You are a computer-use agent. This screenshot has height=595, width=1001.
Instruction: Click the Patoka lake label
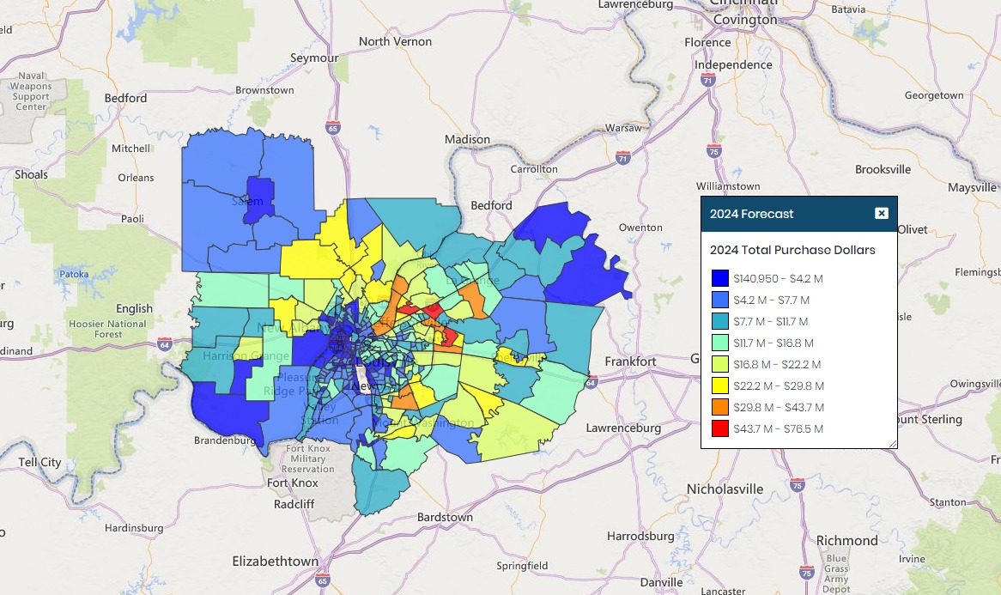click(x=74, y=274)
